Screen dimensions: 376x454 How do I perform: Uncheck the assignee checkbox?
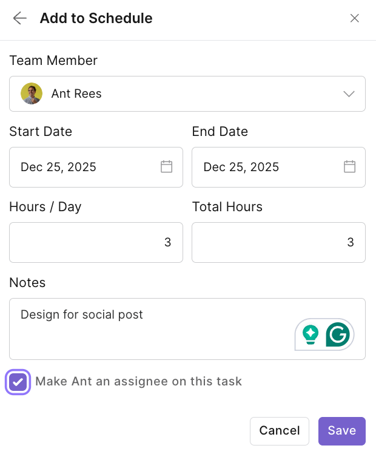(18, 382)
